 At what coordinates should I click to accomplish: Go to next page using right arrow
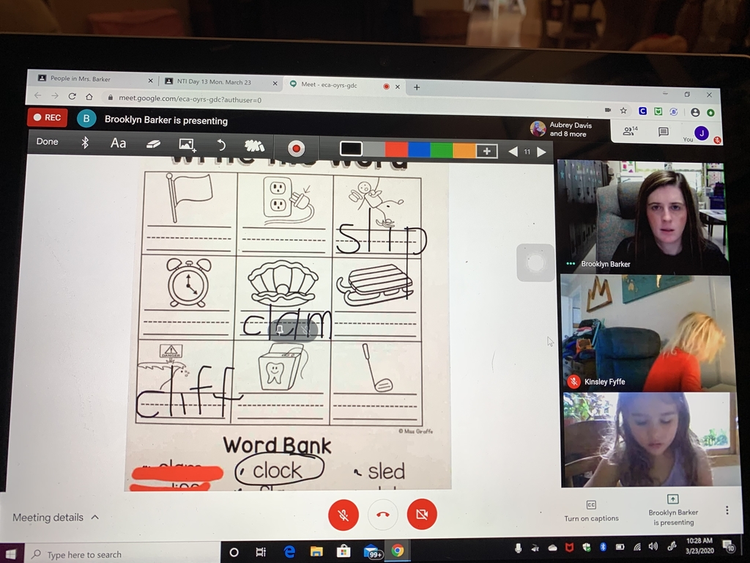coord(541,152)
